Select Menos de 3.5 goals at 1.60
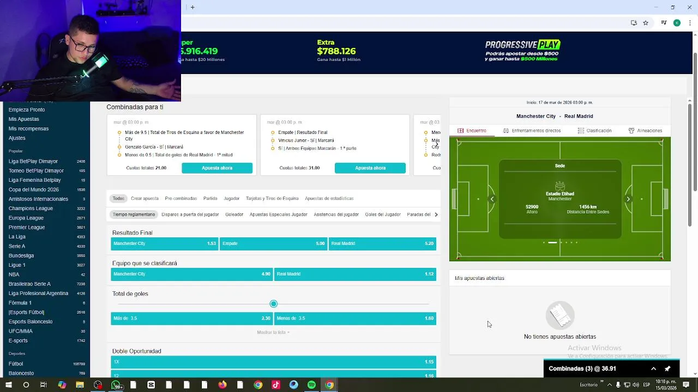 click(355, 318)
